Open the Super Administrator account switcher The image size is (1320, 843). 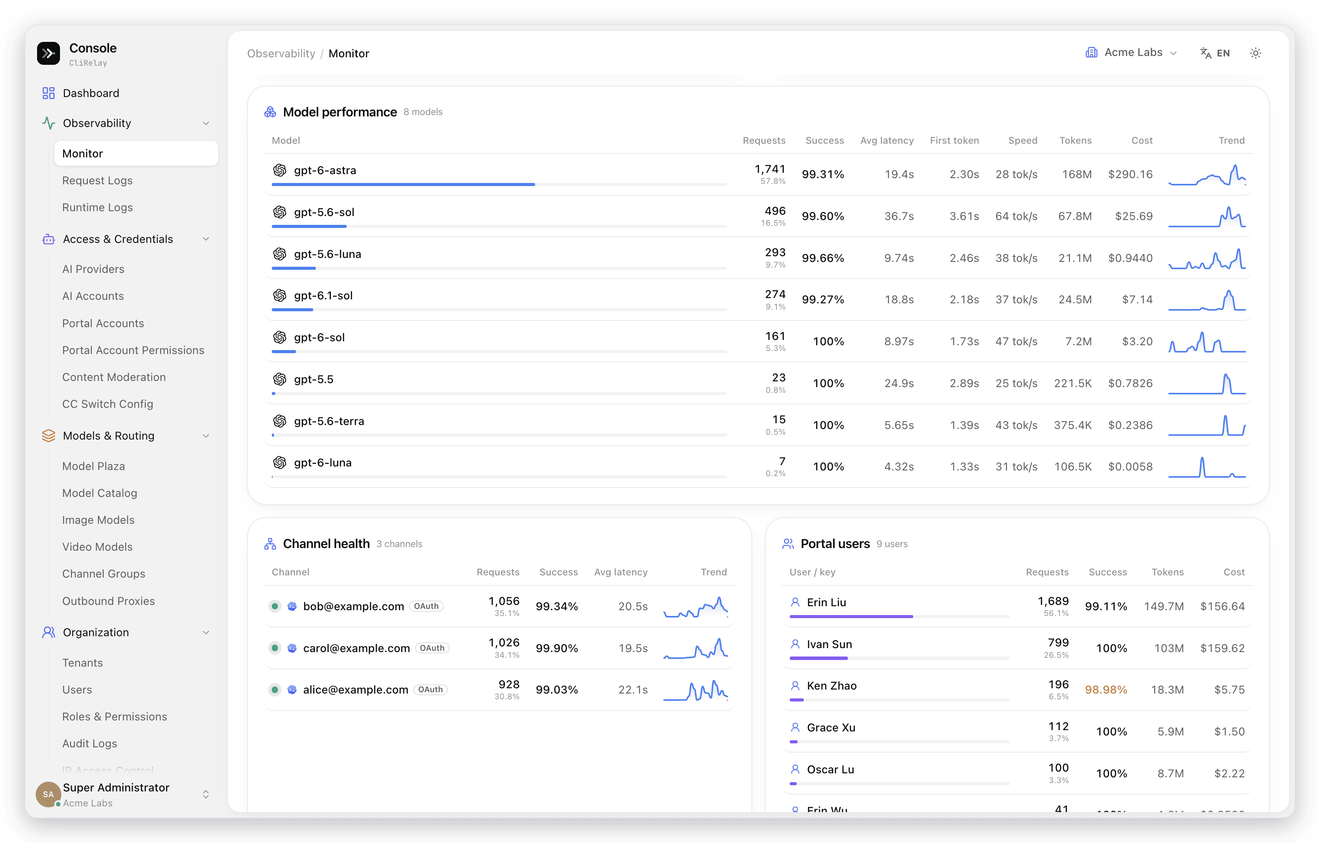coord(206,794)
